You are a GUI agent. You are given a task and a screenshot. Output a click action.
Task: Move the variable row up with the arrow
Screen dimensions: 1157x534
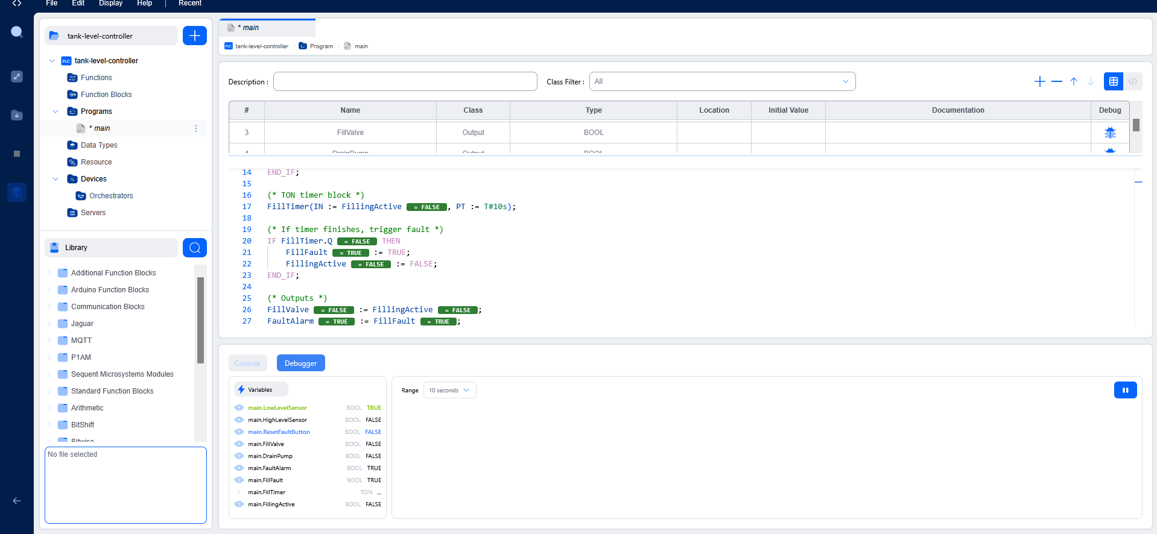1074,81
